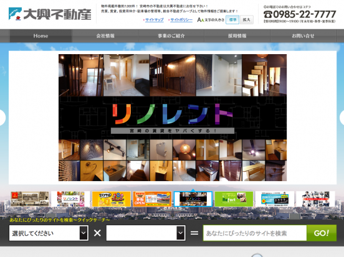Select the highlighted dark リノレント thumbnail
The width and height of the screenshot is (344, 257).
[193, 199]
